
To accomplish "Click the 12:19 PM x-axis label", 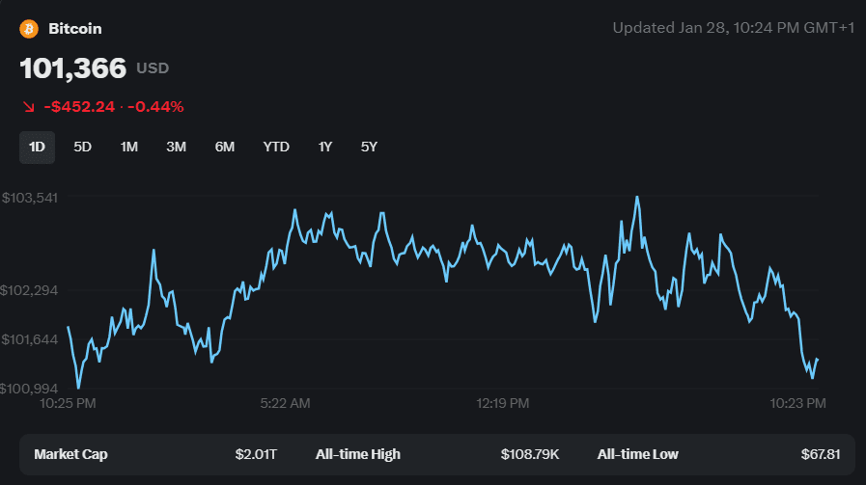I will [x=503, y=403].
